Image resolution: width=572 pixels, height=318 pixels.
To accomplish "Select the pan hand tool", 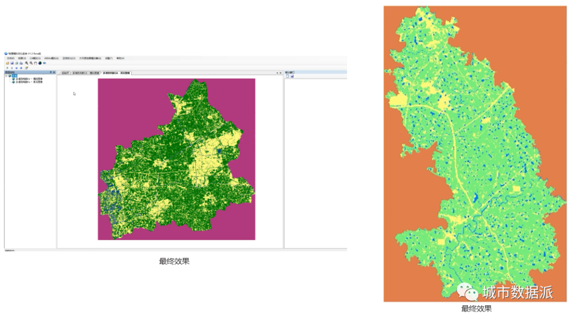I will (x=35, y=63).
